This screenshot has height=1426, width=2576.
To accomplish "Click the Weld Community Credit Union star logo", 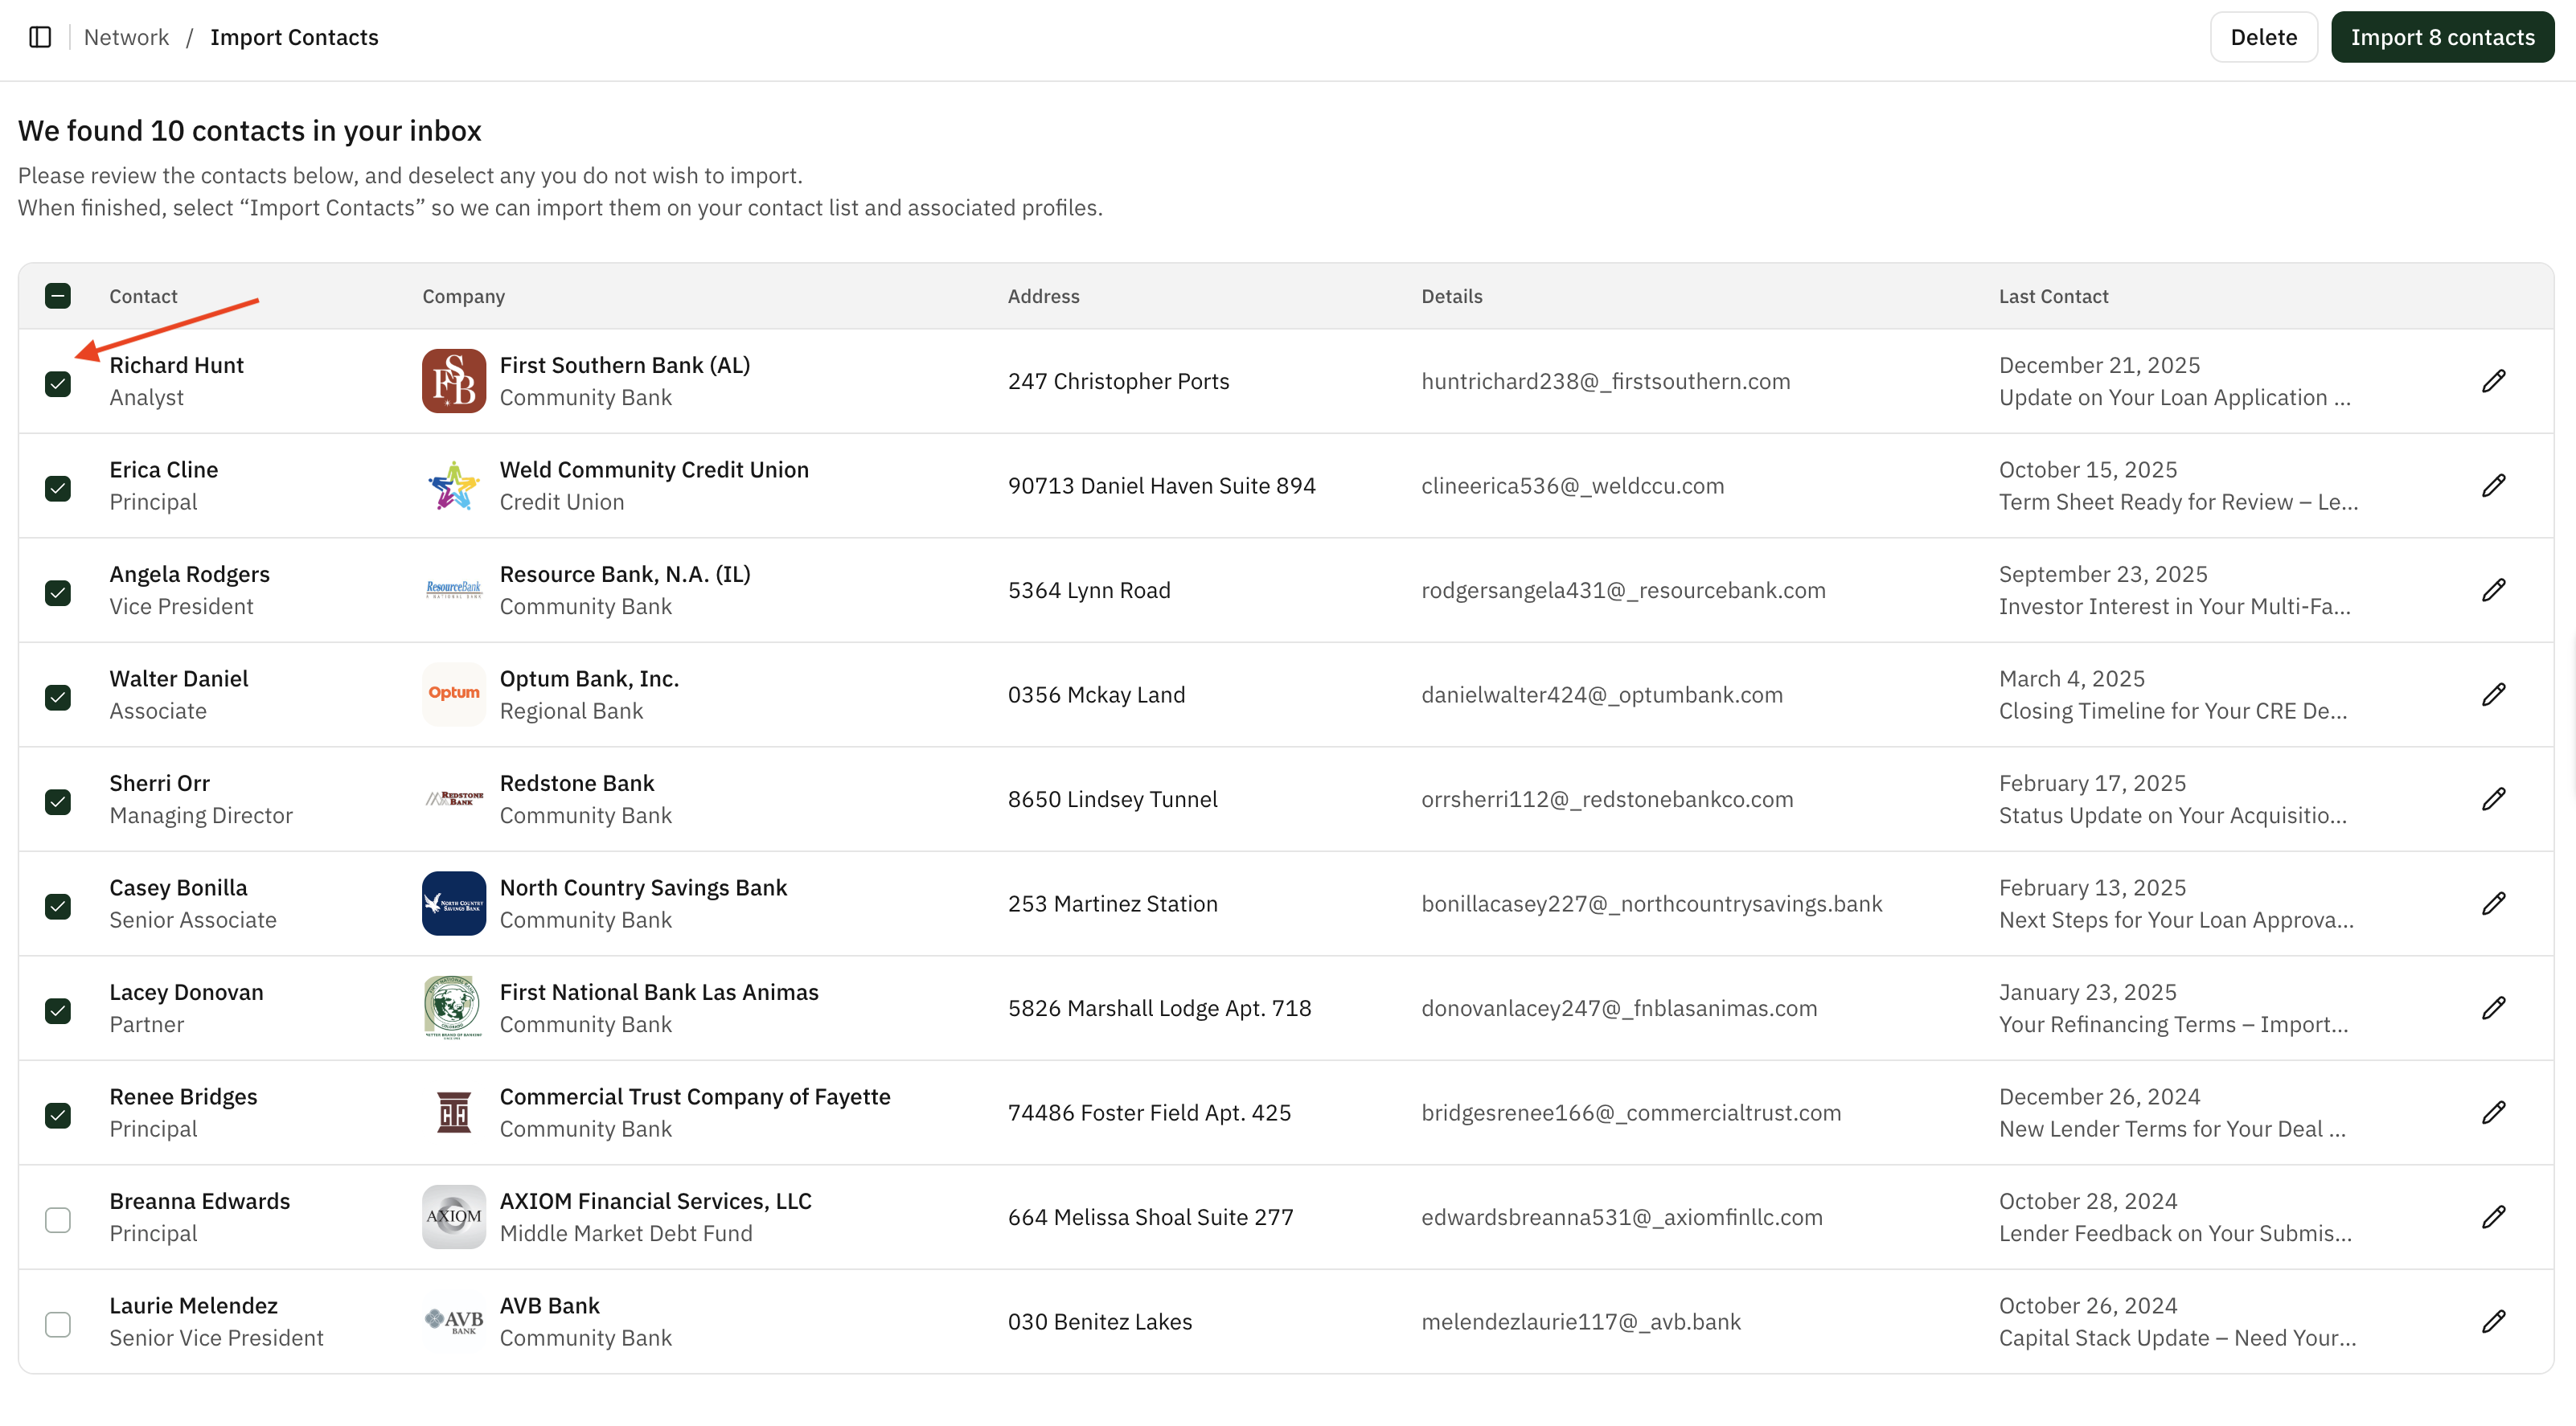I will tap(453, 486).
